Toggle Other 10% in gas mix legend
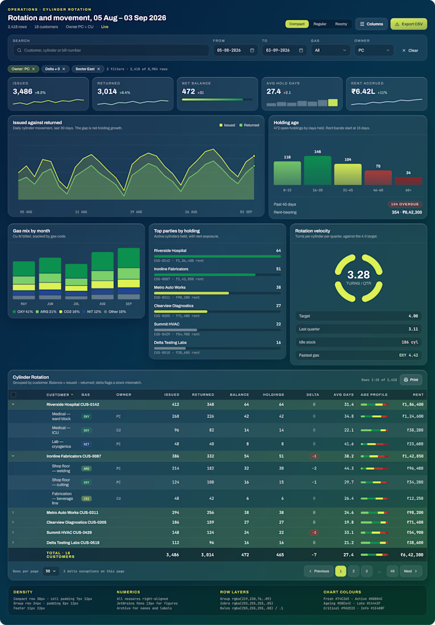This screenshot has height=625, width=435. [x=115, y=312]
